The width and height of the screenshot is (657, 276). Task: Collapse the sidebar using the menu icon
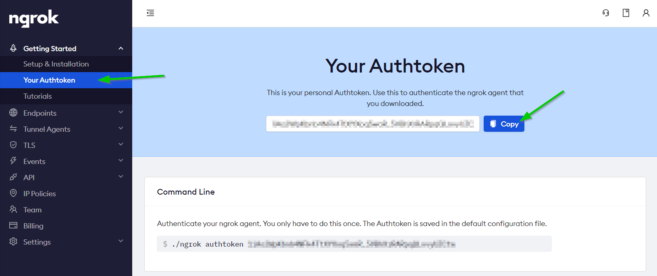150,13
